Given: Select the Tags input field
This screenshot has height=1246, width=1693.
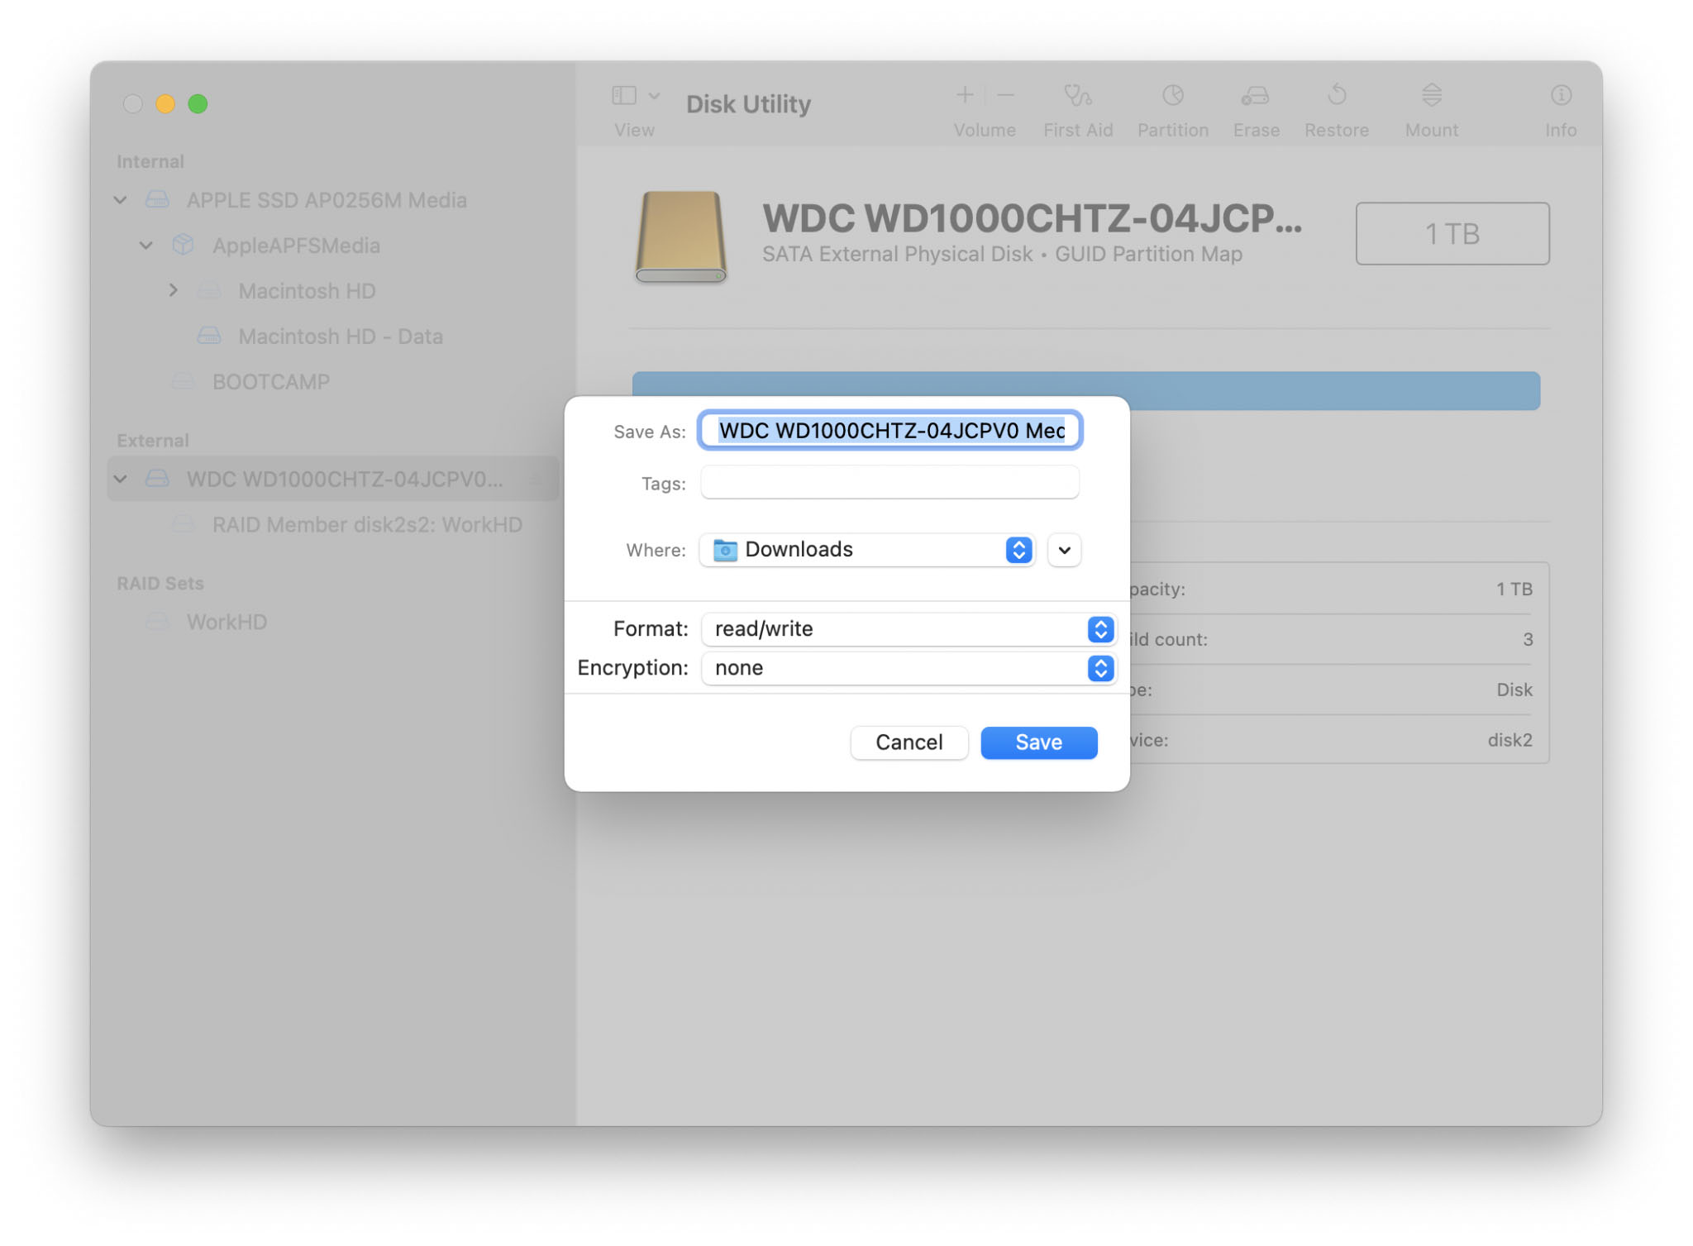Looking at the screenshot, I should click(x=891, y=484).
